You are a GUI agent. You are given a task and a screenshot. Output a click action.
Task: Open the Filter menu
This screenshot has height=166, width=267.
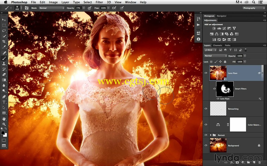[x=99, y=2]
